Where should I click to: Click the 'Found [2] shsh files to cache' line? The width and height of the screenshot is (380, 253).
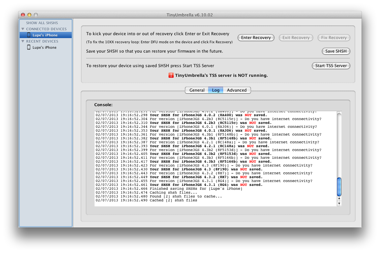pos(159,197)
